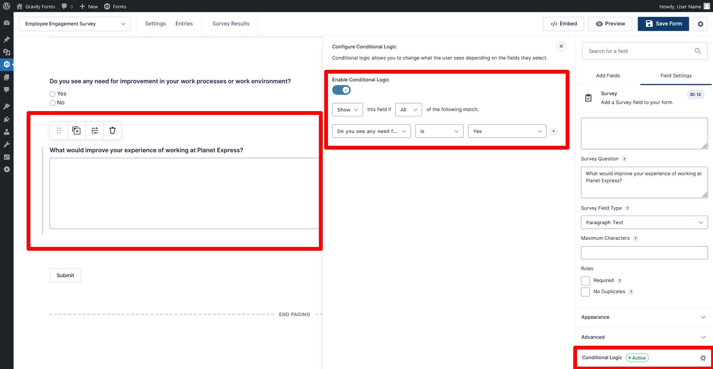Open the Settings menu
Image resolution: width=713 pixels, height=369 pixels.
point(155,24)
